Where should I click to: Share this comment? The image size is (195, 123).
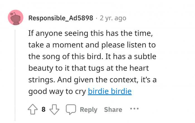tap(113, 110)
